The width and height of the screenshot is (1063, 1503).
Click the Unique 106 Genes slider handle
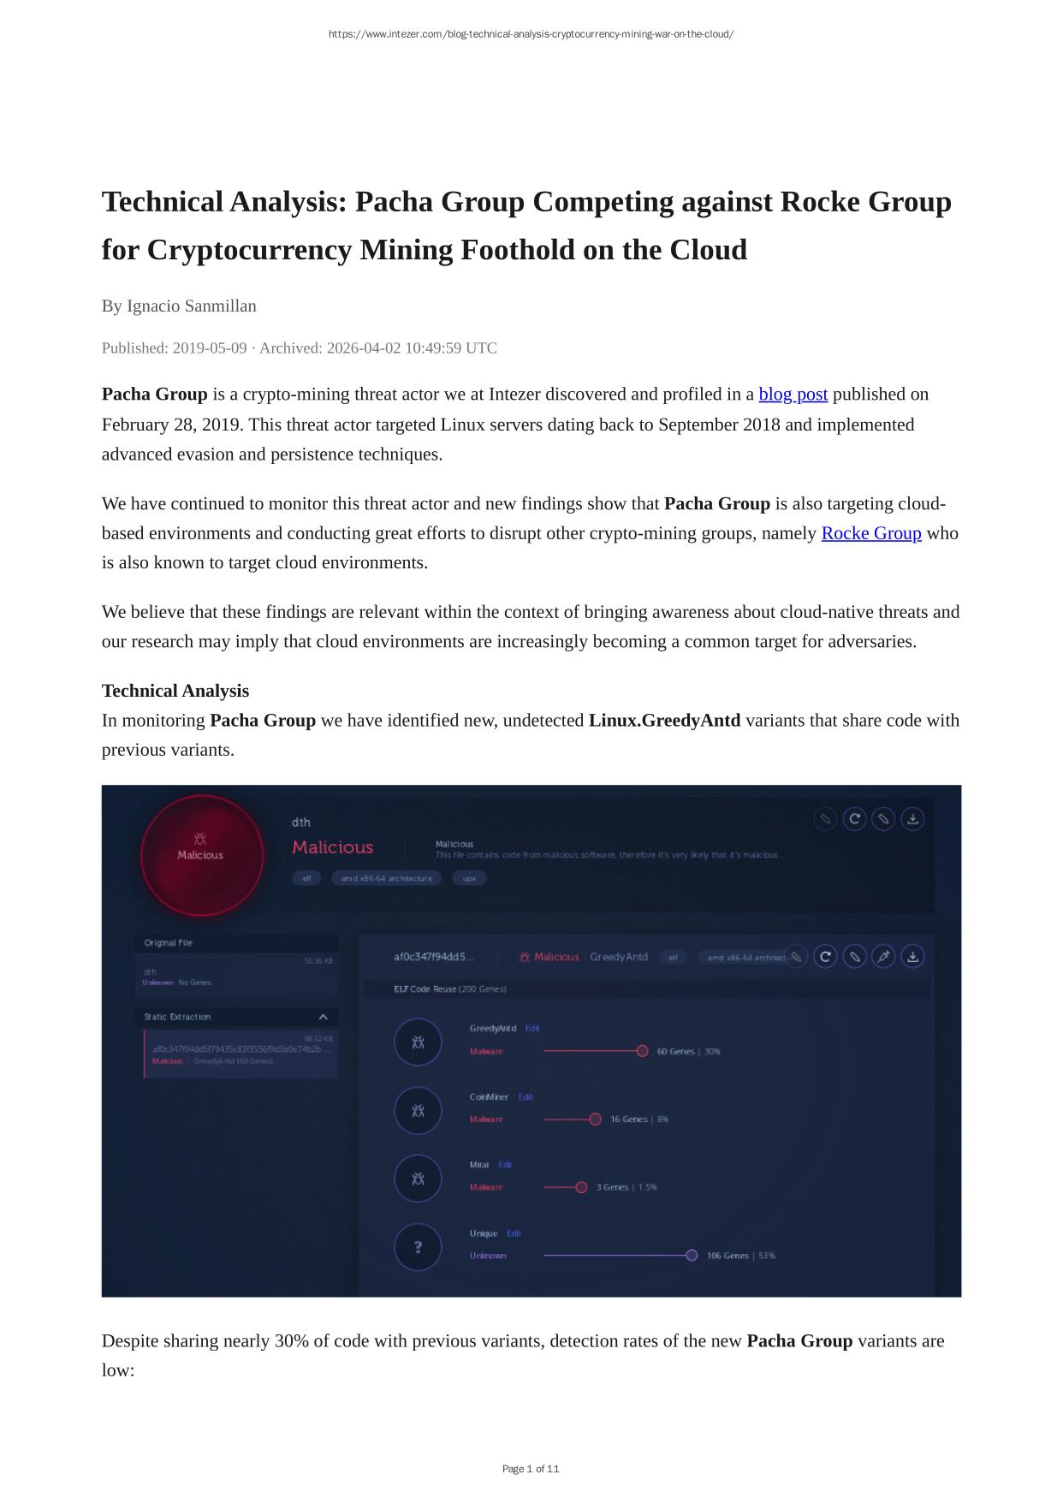pos(692,1256)
